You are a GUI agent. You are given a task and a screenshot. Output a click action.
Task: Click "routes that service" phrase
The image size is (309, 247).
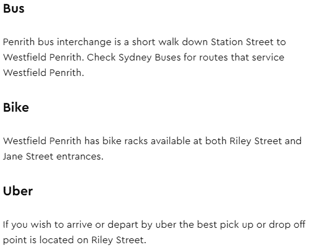pyautogui.click(x=241, y=57)
